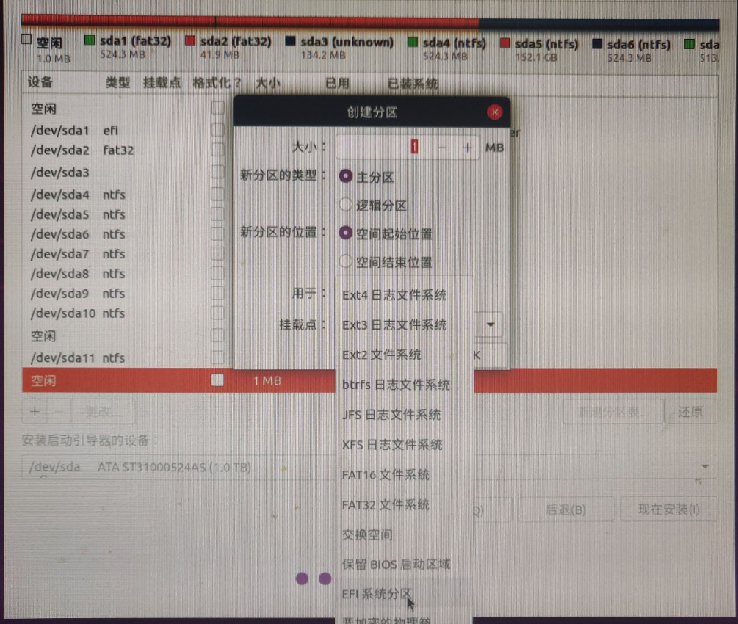Choose FAT32 文件系统 option

tap(404, 505)
